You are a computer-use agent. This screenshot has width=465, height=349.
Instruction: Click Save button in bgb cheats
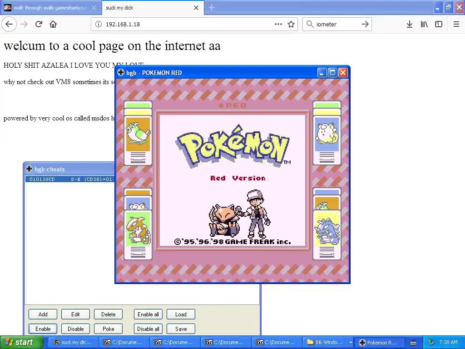click(x=181, y=329)
